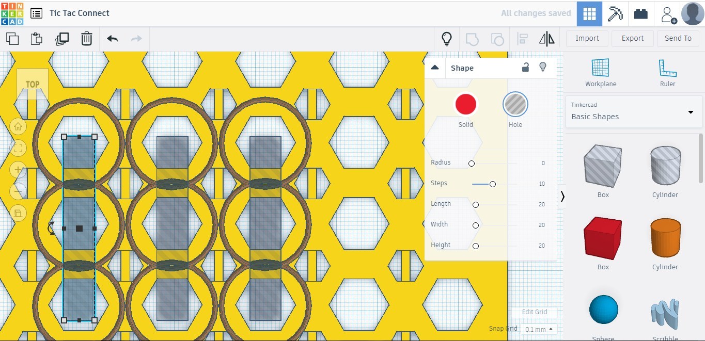
Task: Select the striped hole Box shape
Action: (603, 166)
